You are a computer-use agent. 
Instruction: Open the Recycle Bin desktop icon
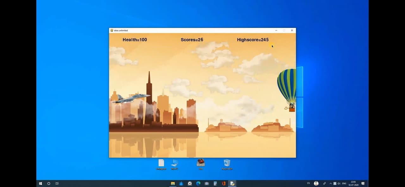(x=227, y=165)
